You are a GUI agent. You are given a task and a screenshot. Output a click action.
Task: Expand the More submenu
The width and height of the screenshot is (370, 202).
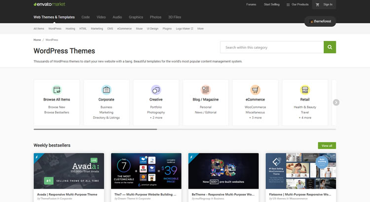[x=200, y=29]
